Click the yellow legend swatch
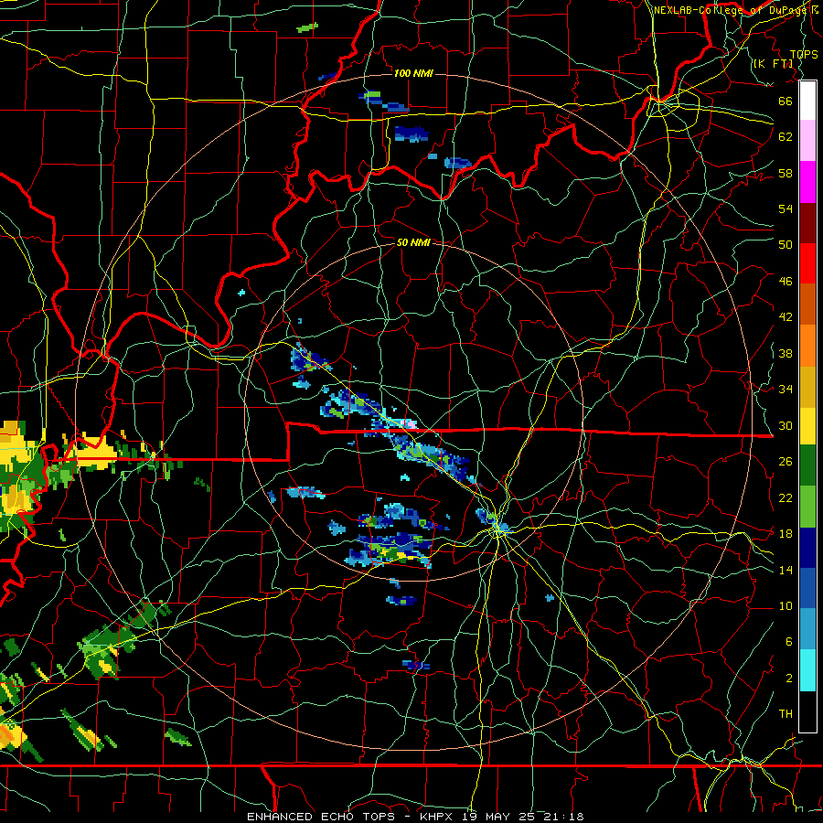Image resolution: width=823 pixels, height=823 pixels. pyautogui.click(x=807, y=425)
